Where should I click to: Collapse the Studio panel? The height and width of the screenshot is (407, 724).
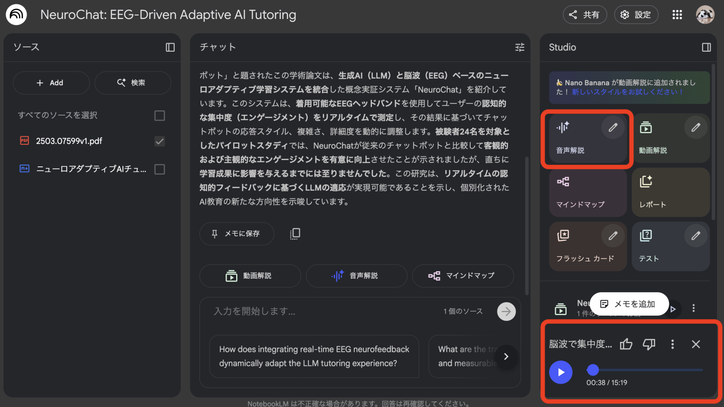pyautogui.click(x=706, y=47)
